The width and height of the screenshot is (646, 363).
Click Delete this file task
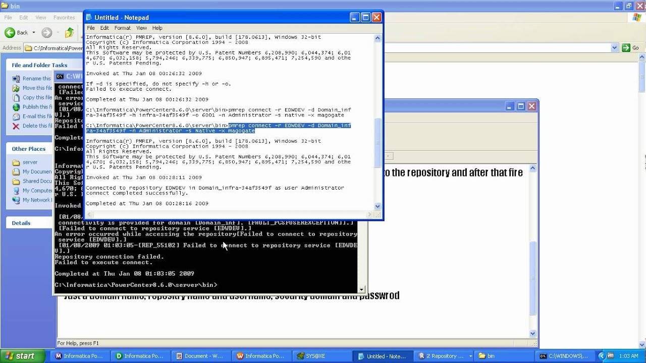click(x=37, y=126)
